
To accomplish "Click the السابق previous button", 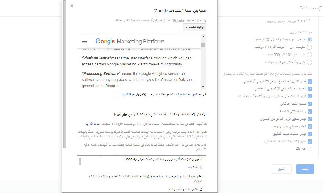I will (x=281, y=169).
